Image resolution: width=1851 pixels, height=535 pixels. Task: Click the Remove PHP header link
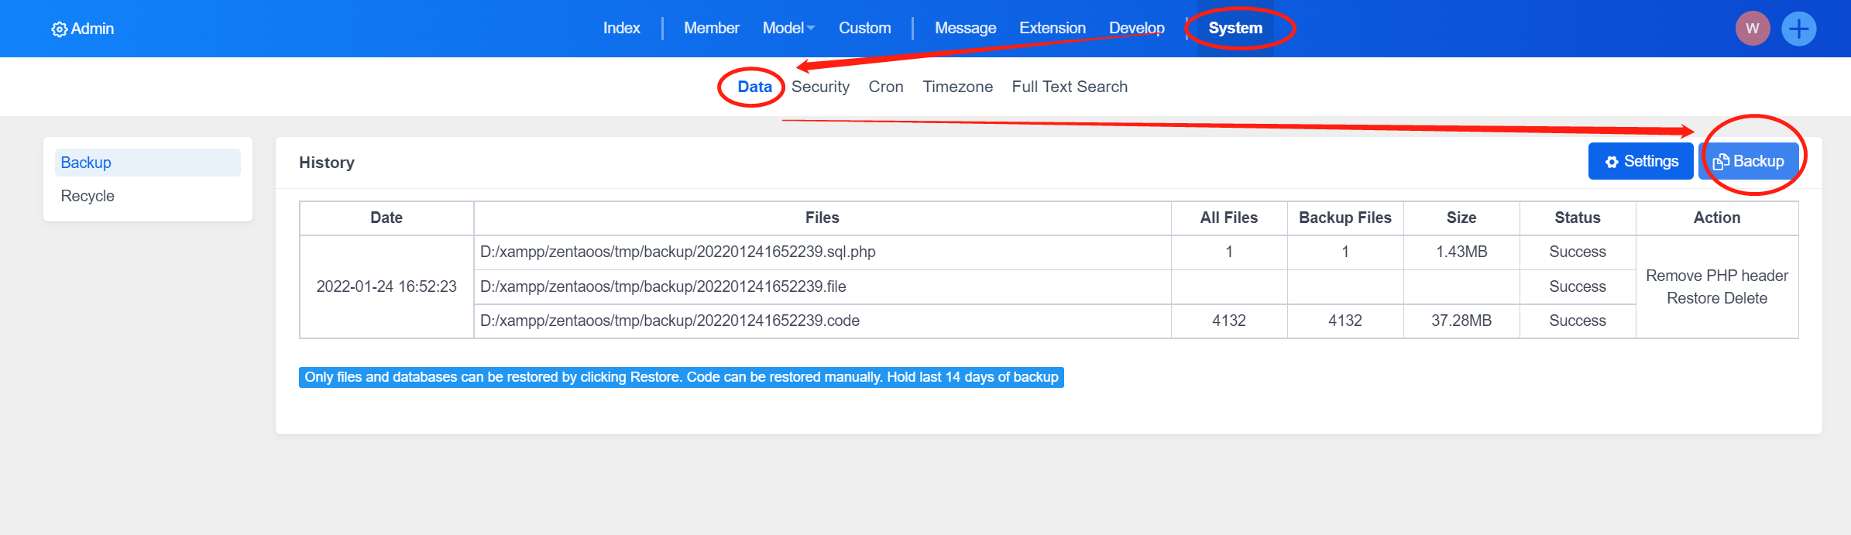pos(1716,276)
